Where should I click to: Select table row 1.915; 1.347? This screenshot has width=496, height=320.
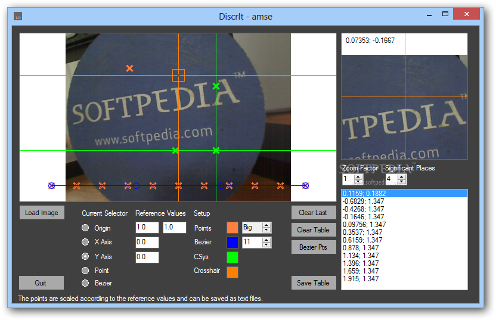(x=404, y=278)
